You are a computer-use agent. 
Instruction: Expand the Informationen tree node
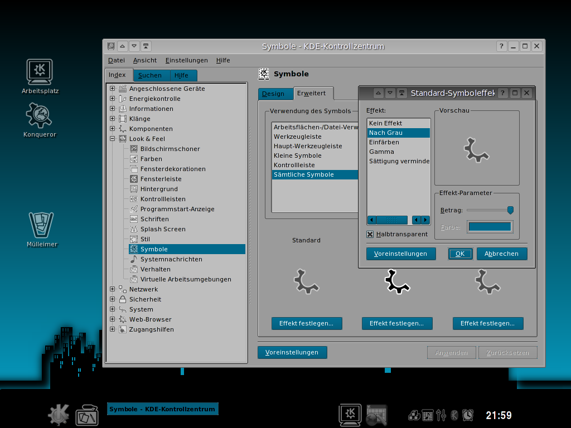(113, 109)
